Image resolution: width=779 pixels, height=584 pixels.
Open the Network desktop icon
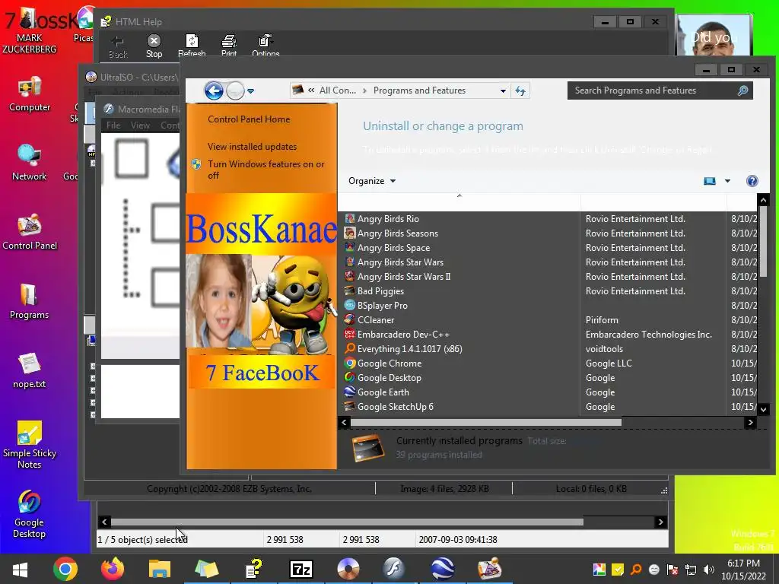point(30,163)
